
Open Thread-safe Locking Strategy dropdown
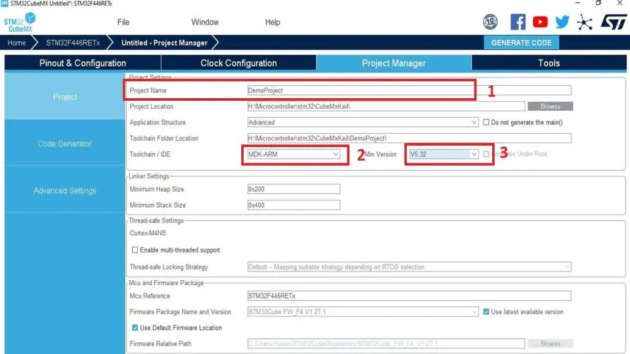pos(409,267)
